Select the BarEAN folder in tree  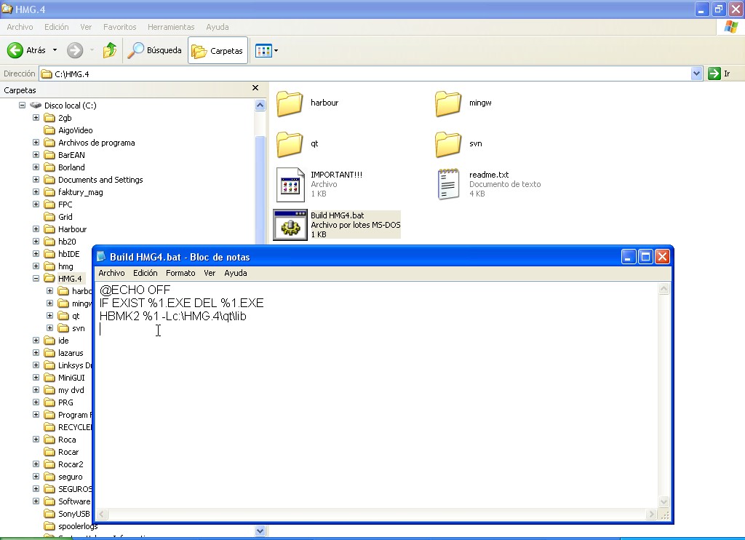(71, 155)
